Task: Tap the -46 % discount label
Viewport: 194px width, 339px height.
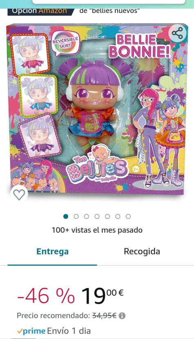Action: (x=46, y=296)
